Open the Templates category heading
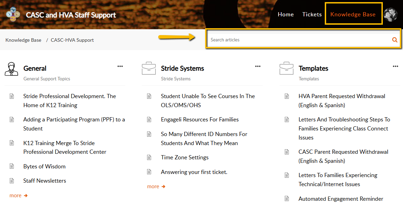 (313, 69)
